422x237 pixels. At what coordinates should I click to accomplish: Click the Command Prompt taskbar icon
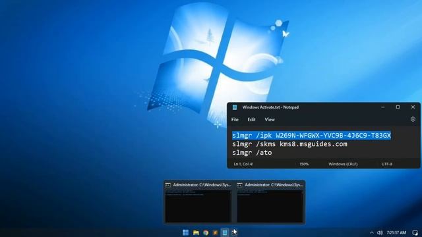[x=235, y=232]
